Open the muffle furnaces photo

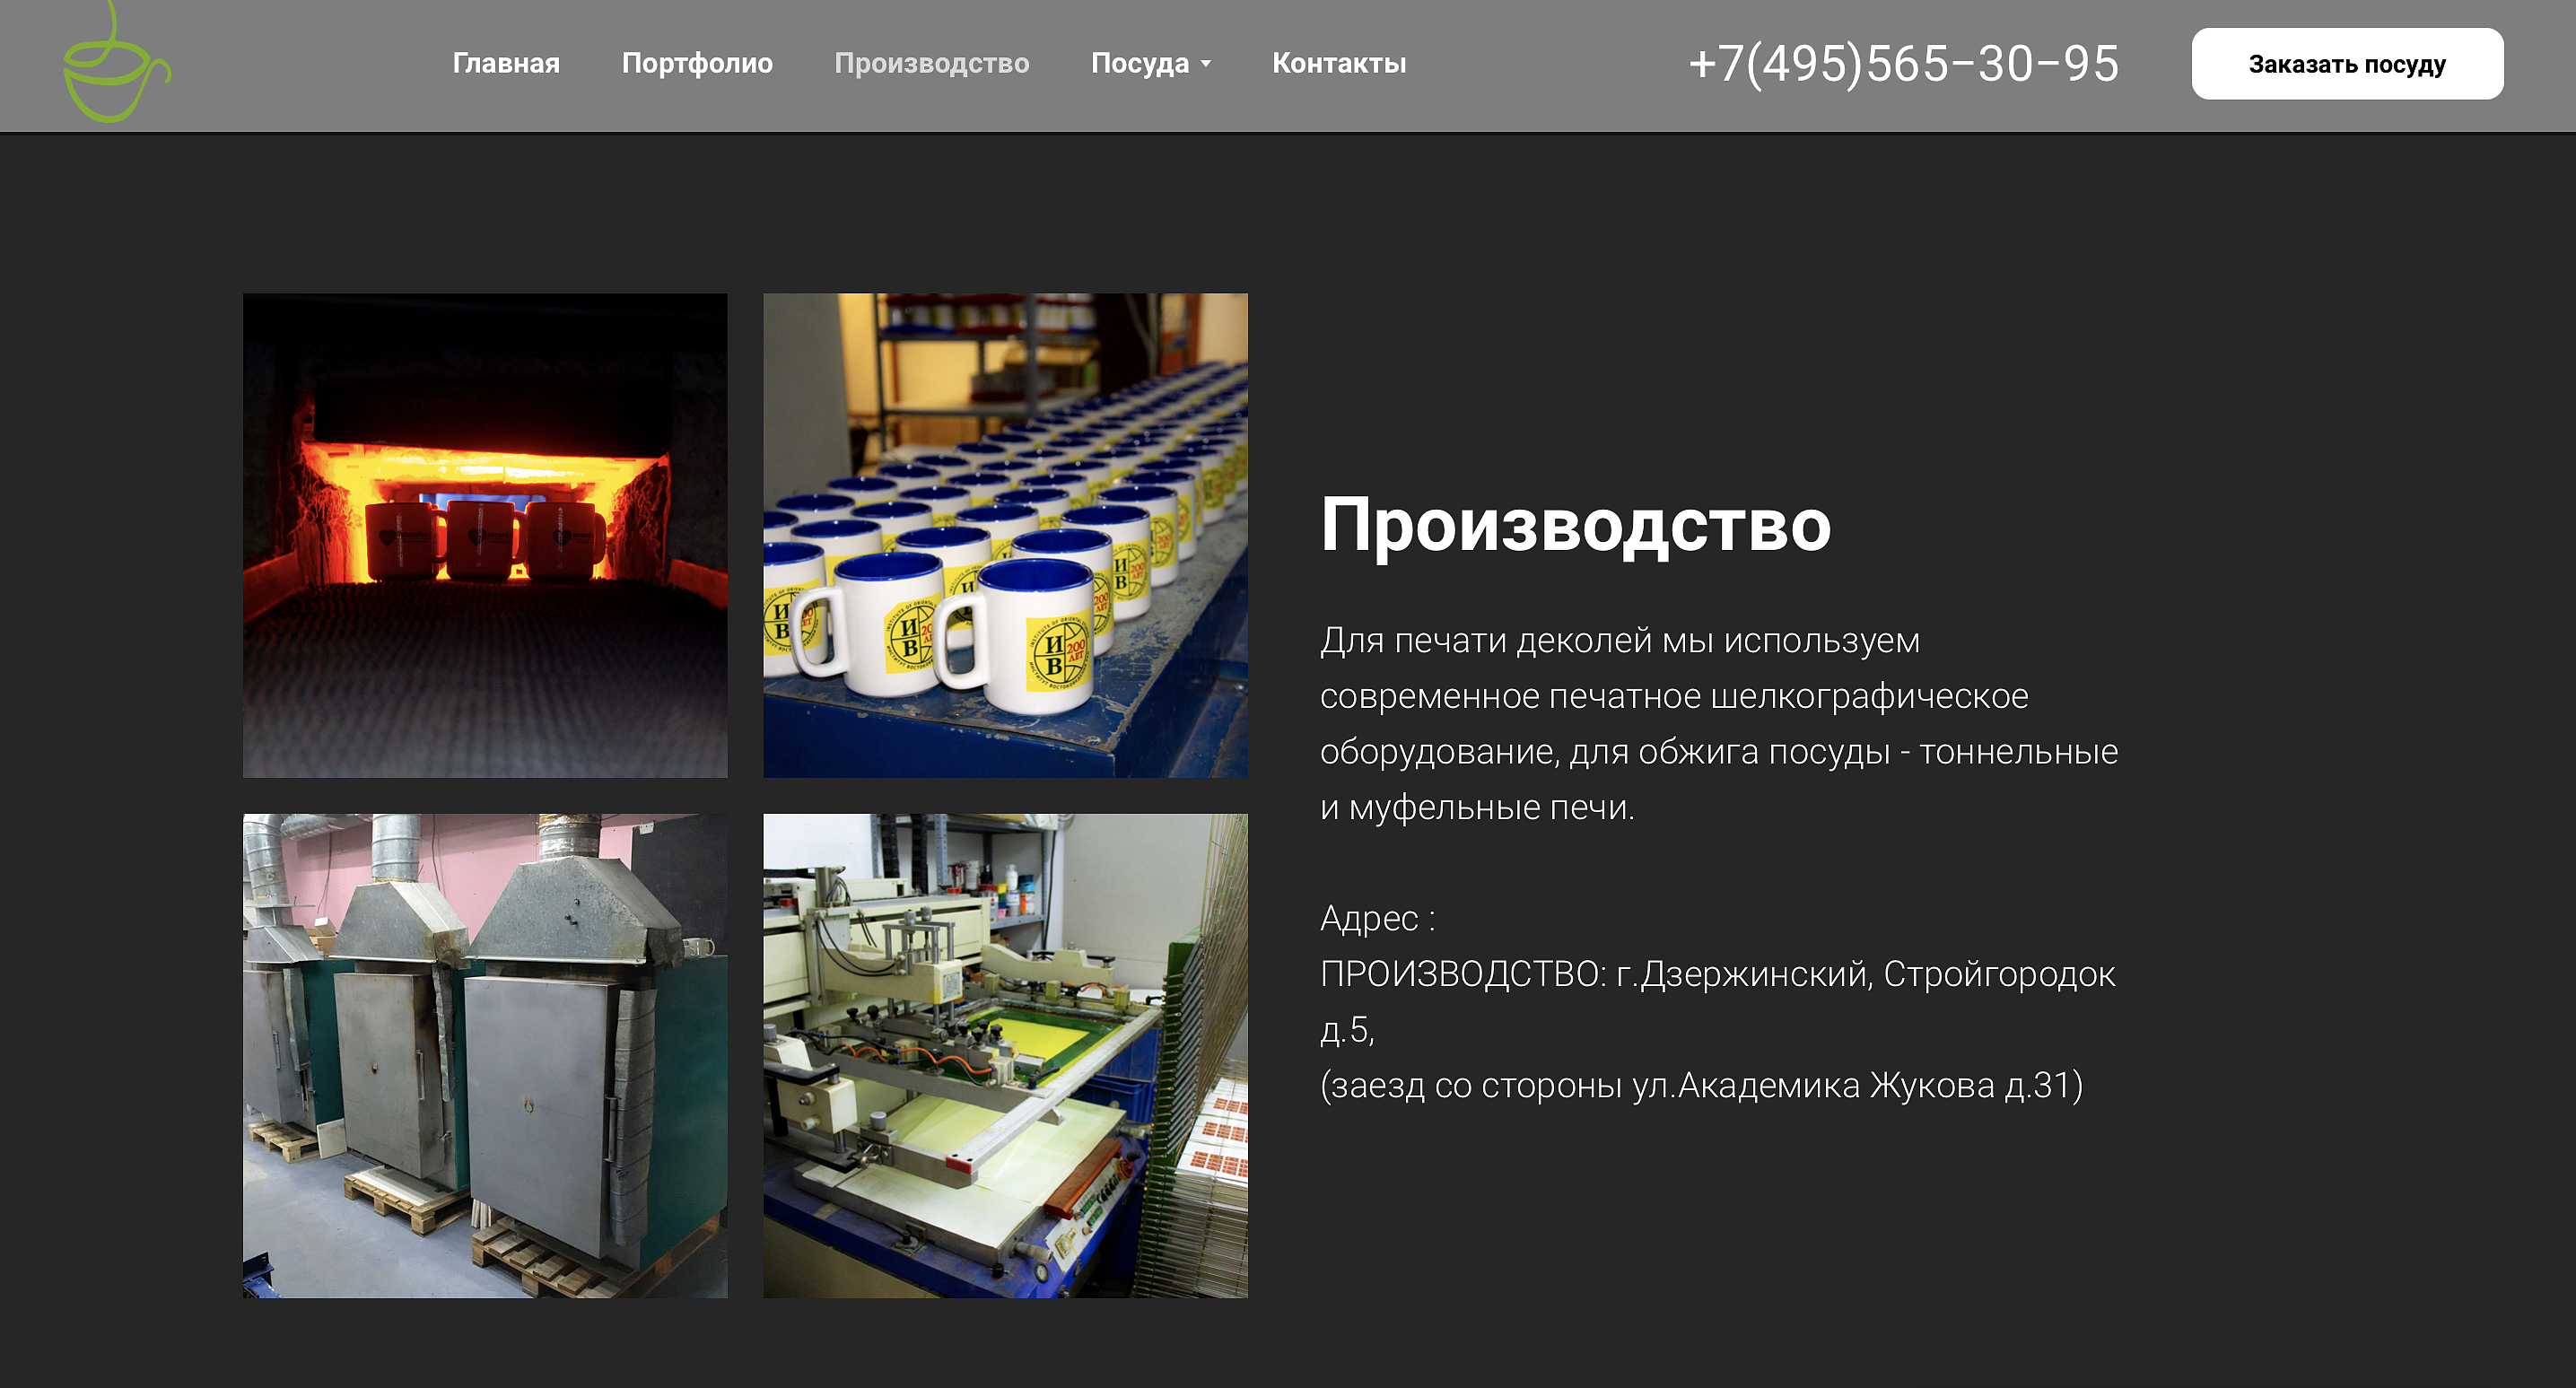click(485, 1056)
